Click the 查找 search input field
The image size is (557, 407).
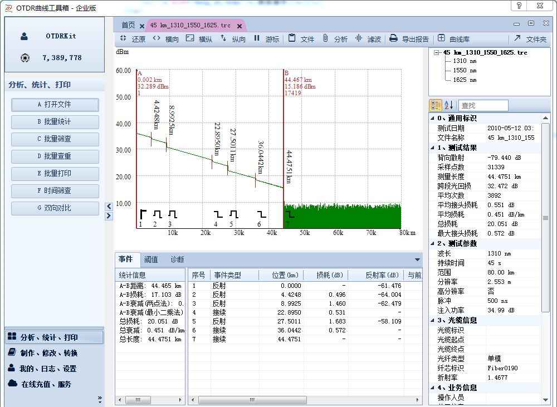tap(483, 105)
